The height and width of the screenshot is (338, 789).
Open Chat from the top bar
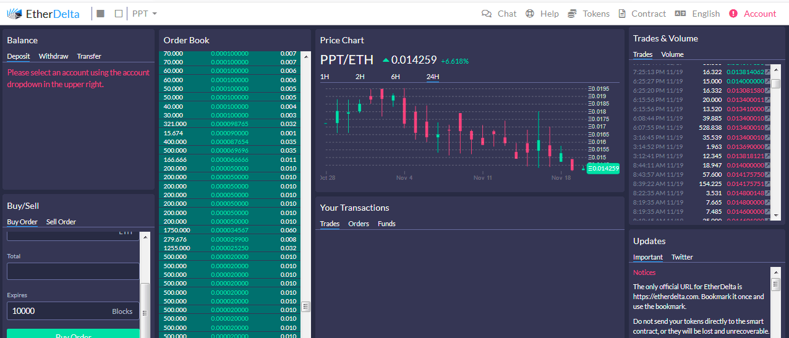point(499,14)
